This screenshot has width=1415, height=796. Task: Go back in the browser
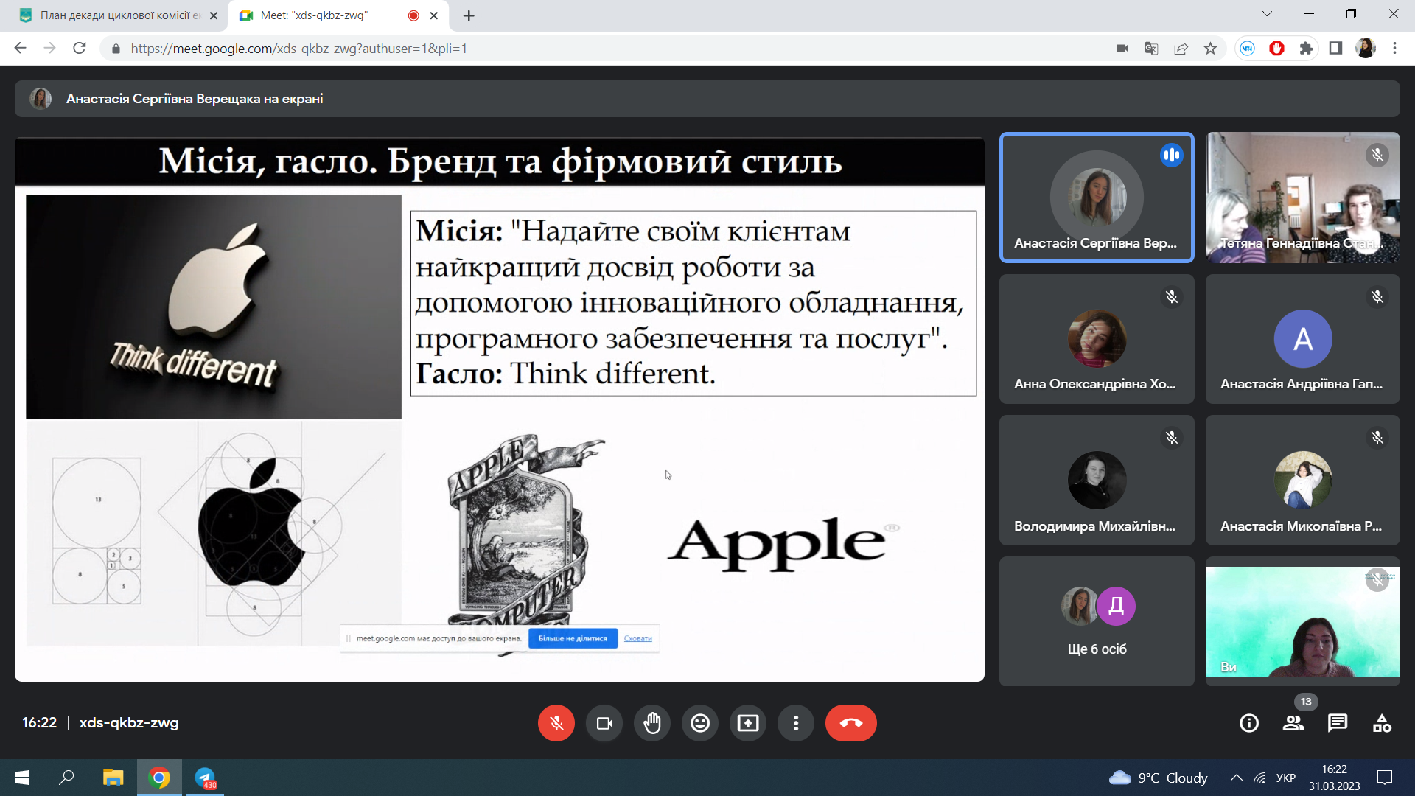tap(20, 49)
